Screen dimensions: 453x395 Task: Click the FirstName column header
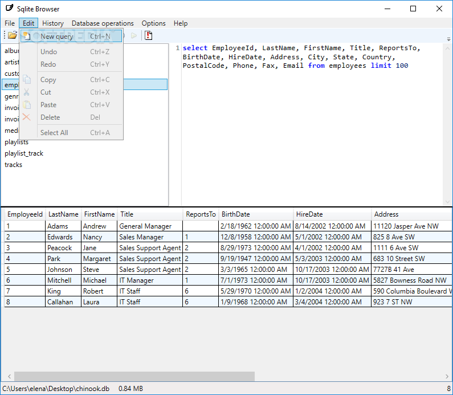click(99, 214)
